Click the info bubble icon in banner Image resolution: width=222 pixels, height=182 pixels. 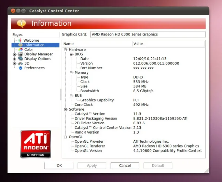coord(22,24)
